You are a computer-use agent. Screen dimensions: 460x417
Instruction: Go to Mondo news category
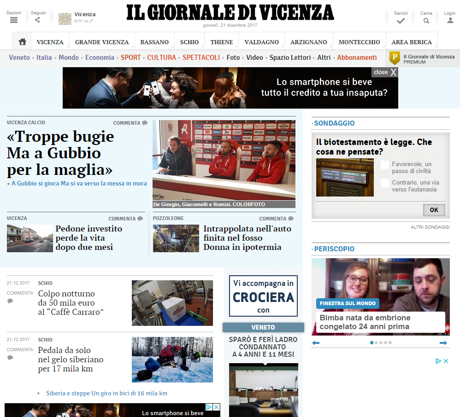(69, 58)
